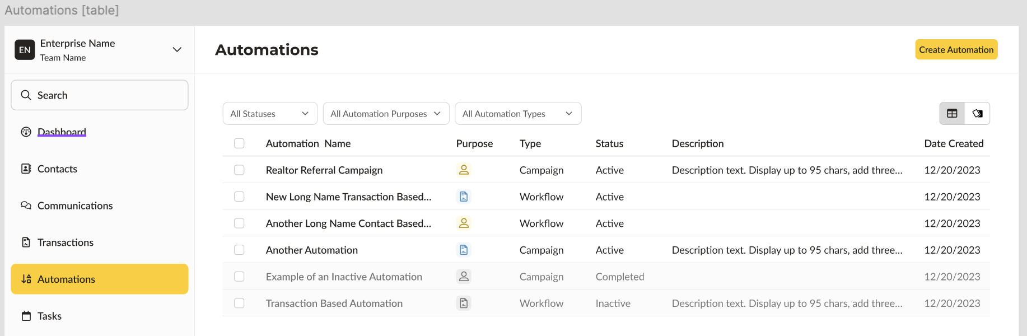Click the Communications chat bubbles icon
Viewport: 1027px width, 336px height.
coord(26,206)
